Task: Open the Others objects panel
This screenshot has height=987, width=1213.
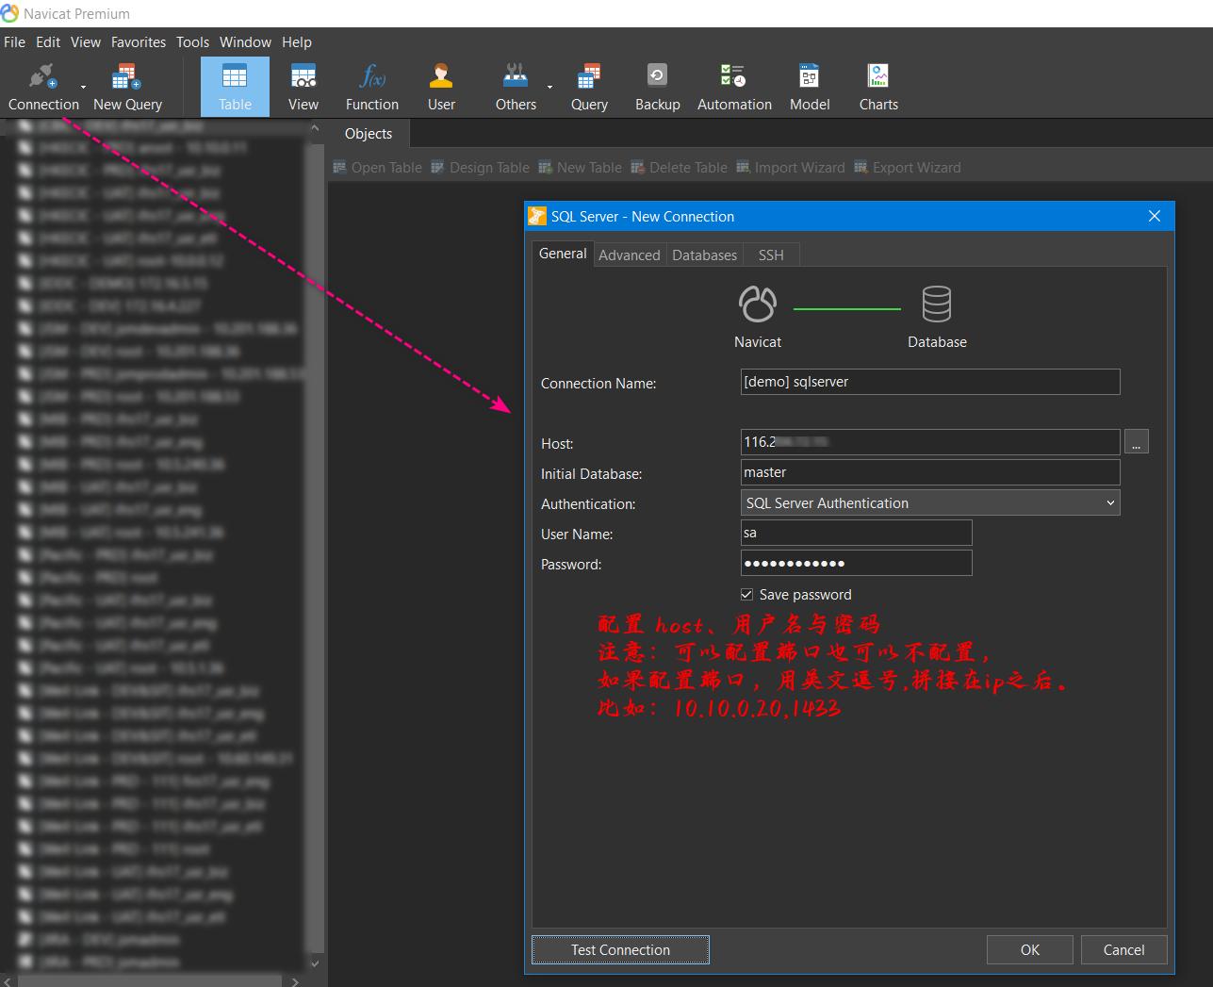Action: 515,86
